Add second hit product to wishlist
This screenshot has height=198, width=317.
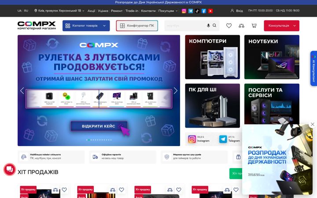pyautogui.click(x=122, y=190)
